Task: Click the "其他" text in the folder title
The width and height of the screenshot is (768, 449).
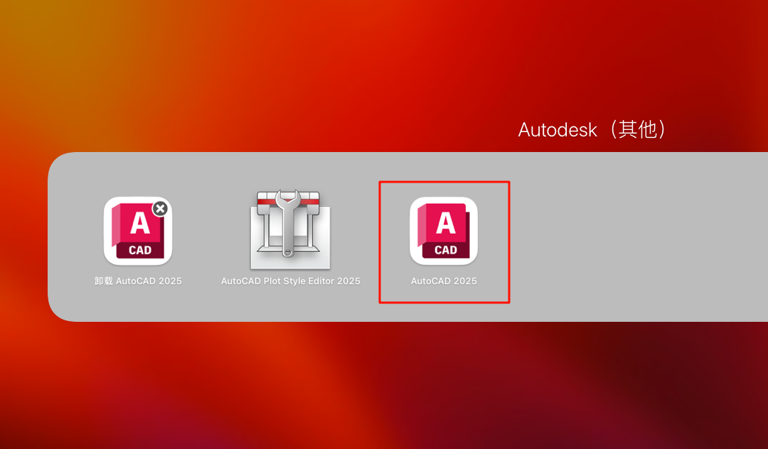Action: coord(638,130)
